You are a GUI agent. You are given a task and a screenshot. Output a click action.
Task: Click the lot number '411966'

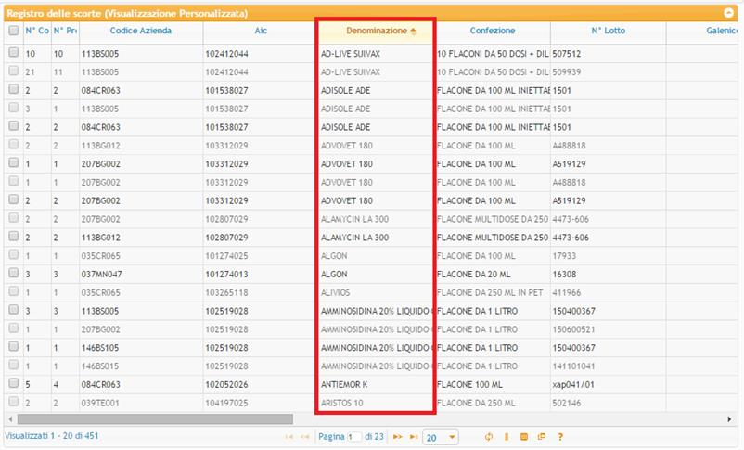point(566,293)
